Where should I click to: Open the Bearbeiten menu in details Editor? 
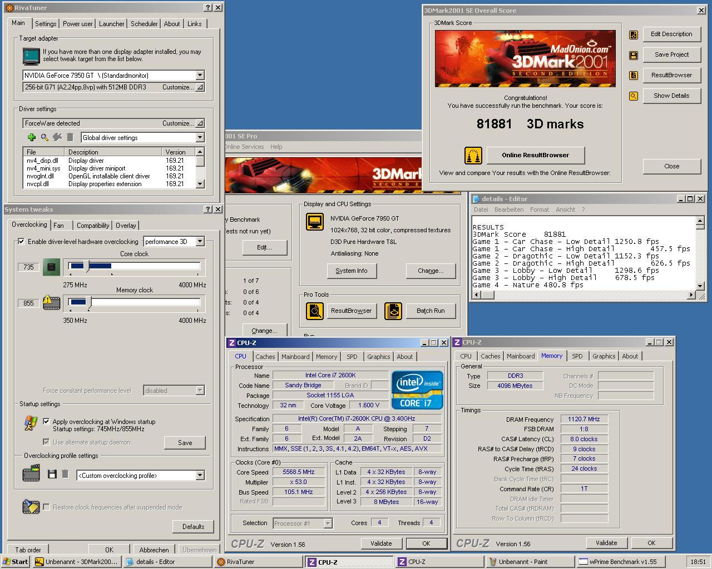[508, 209]
